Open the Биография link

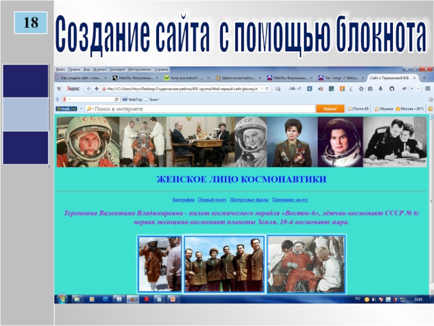coord(183,199)
